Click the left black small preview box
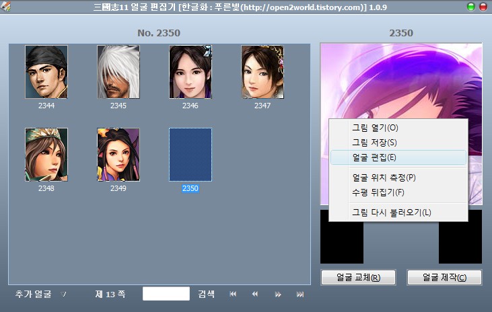 point(342,243)
